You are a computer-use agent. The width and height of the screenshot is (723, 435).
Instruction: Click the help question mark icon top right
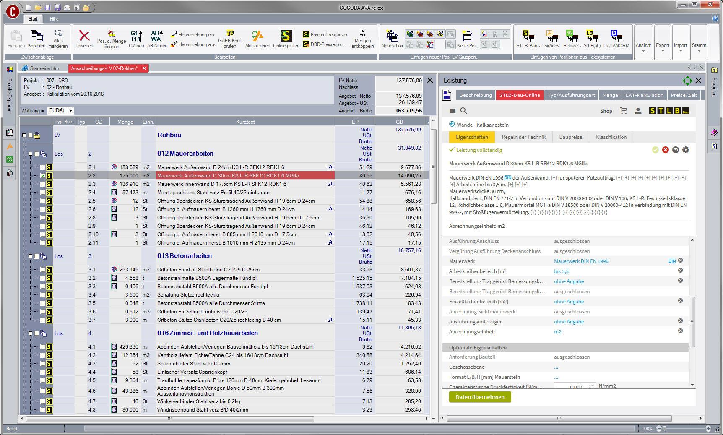tap(715, 18)
